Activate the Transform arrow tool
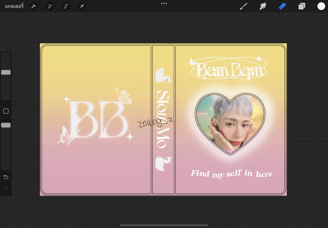Image resolution: width=328 pixels, height=228 pixels. [x=82, y=6]
